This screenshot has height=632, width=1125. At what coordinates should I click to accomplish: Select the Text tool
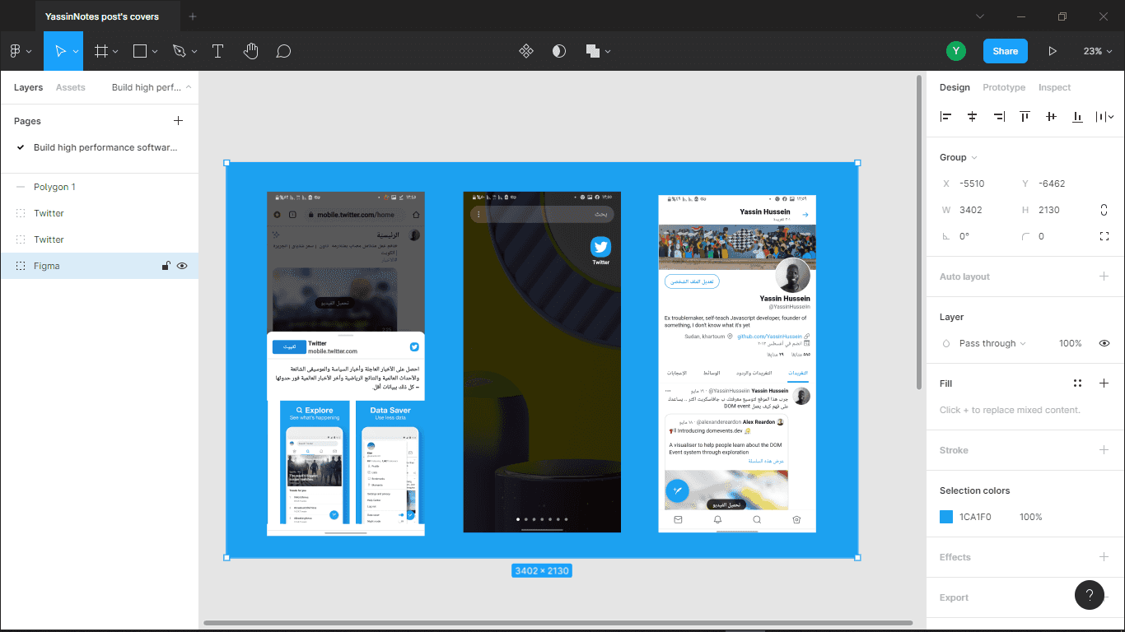pos(218,51)
